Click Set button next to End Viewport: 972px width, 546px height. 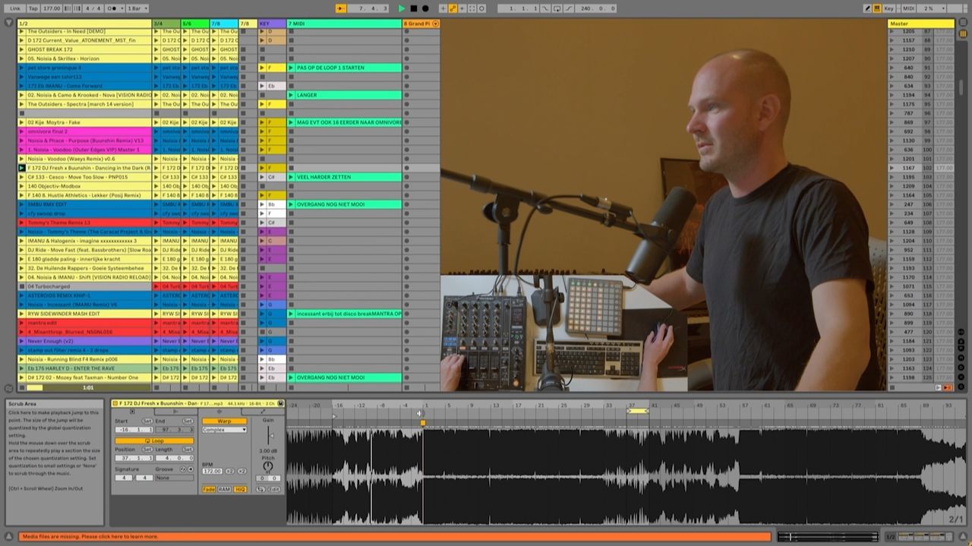pyautogui.click(x=188, y=421)
